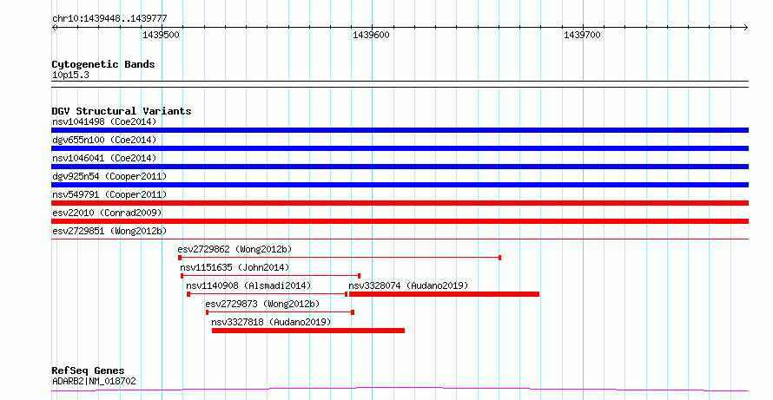Open the ADARB2|NM_018702 gene label
Screen dimensions: 773x400
(94, 381)
